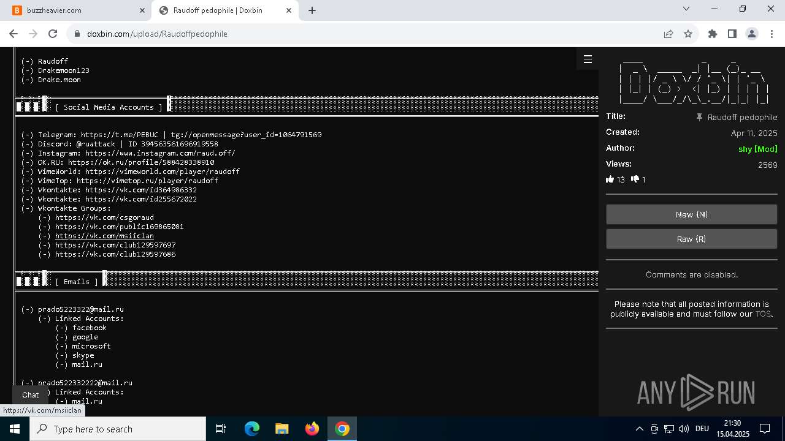
Task: Open the Chat button at bottom left
Action: pyautogui.click(x=31, y=395)
